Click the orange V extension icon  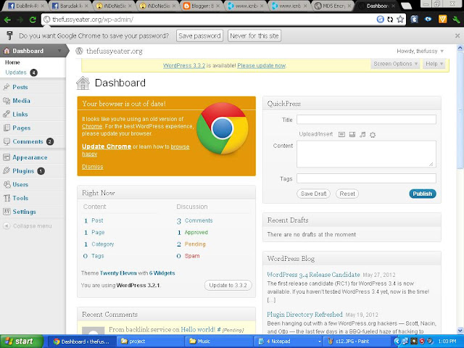click(442, 20)
